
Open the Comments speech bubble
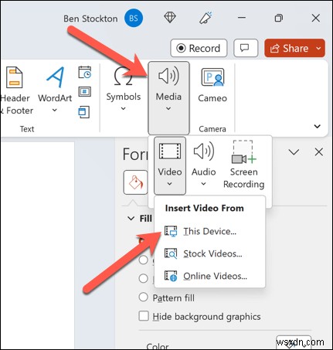[246, 48]
